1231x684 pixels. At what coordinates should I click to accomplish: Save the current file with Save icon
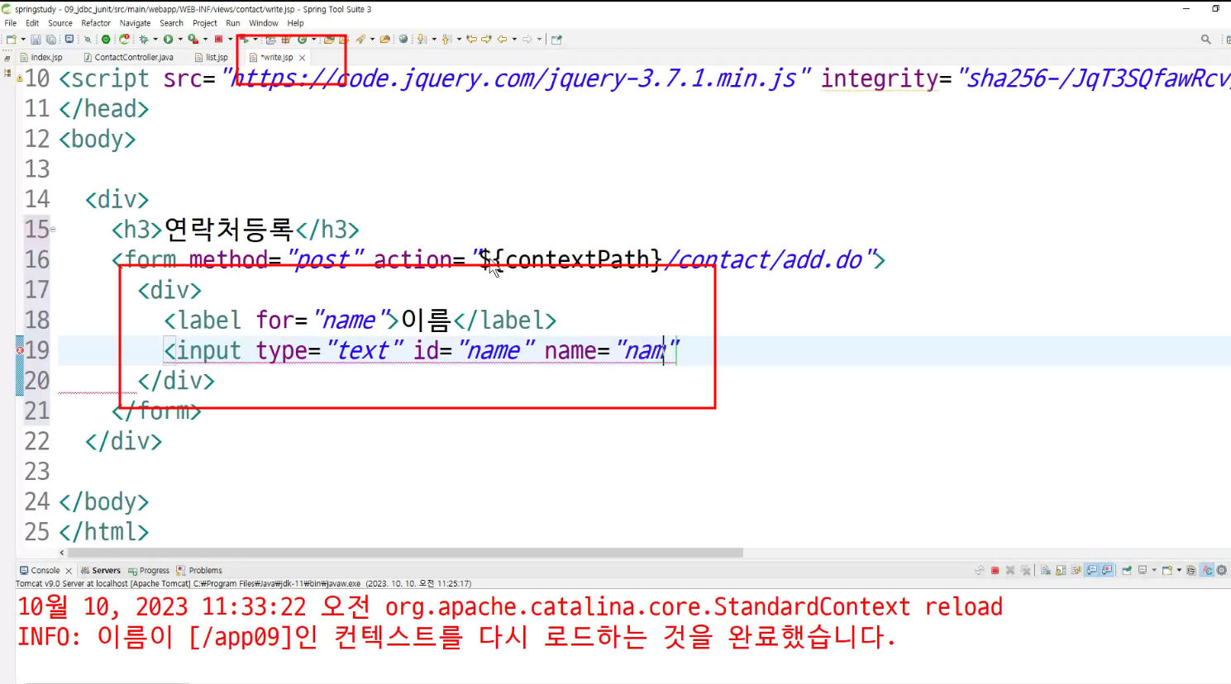point(36,39)
